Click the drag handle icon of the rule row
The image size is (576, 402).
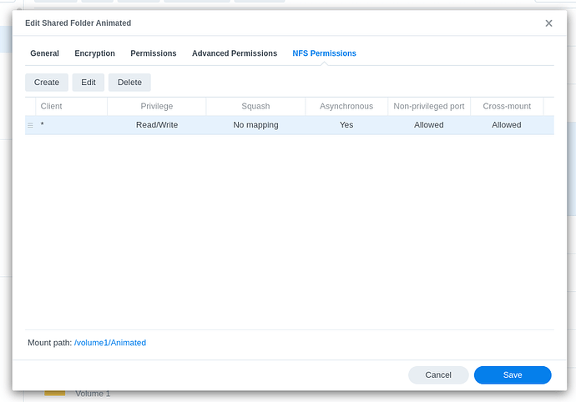click(x=31, y=126)
